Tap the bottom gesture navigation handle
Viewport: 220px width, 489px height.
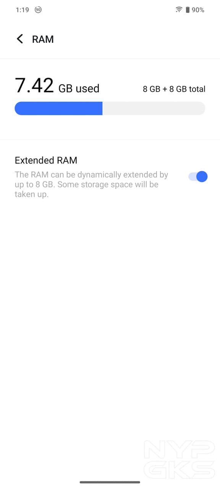(110, 482)
